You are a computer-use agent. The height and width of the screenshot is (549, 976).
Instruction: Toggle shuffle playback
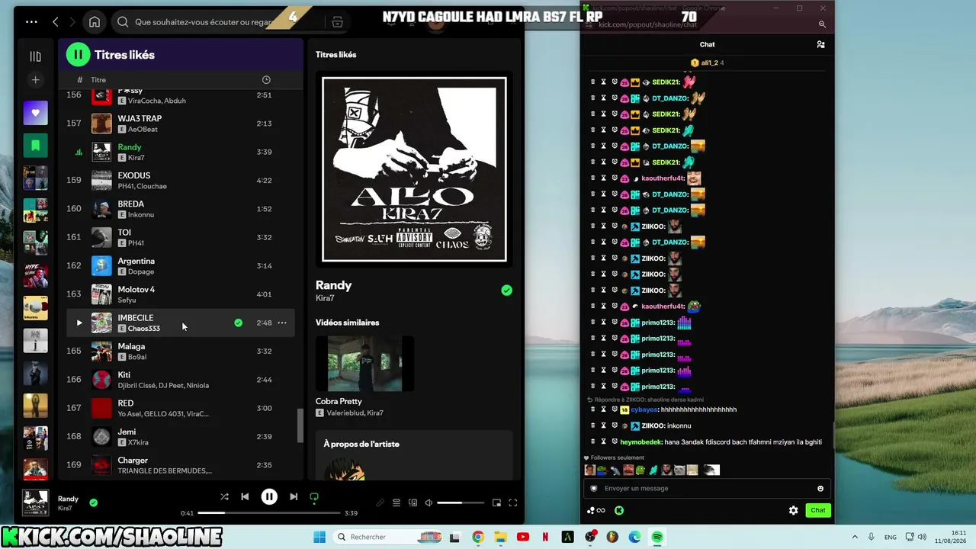click(x=224, y=497)
